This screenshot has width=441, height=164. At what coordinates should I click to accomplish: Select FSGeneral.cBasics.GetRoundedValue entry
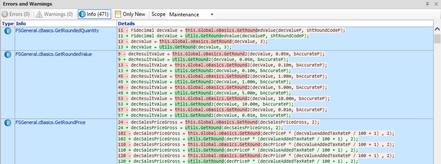point(54,55)
